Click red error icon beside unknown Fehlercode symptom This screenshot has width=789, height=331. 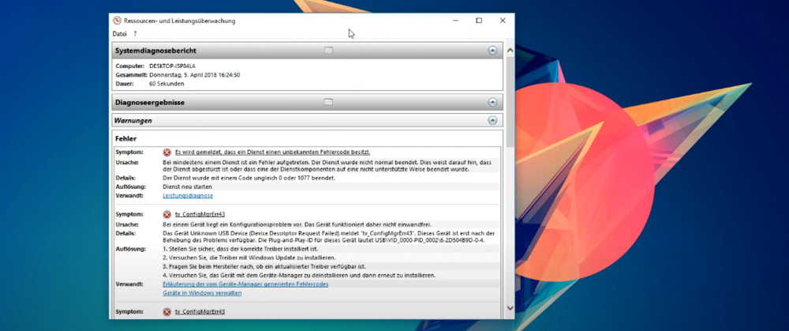pos(167,152)
